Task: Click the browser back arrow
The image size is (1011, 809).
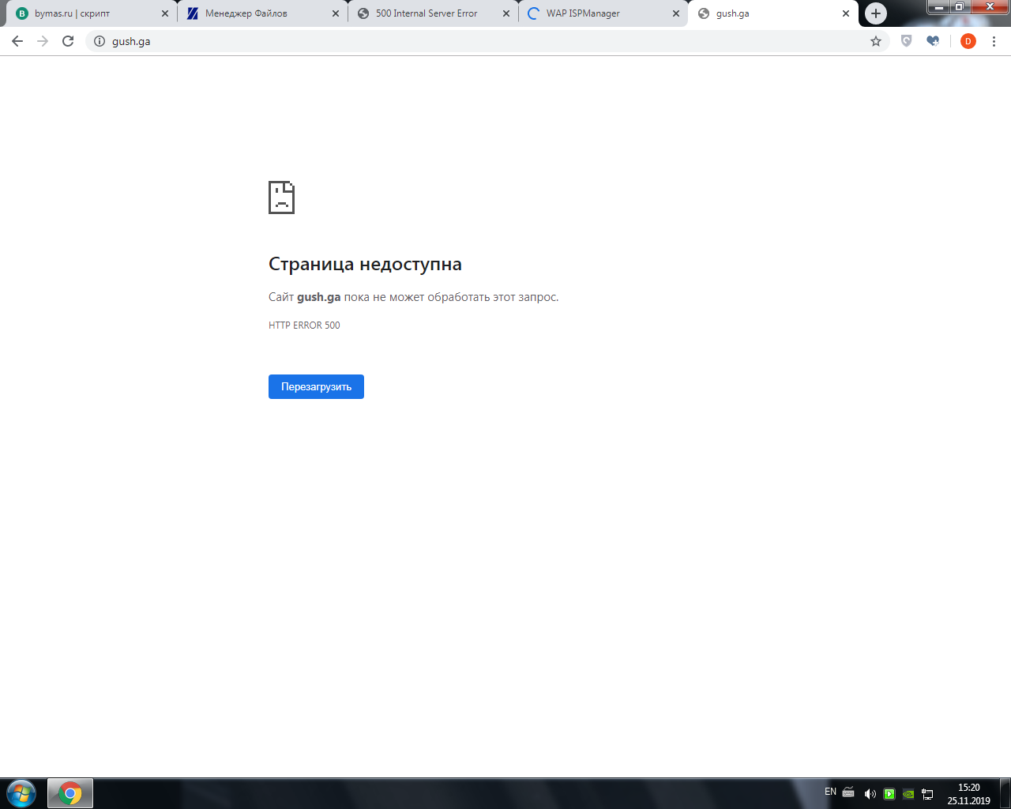Action: (17, 41)
